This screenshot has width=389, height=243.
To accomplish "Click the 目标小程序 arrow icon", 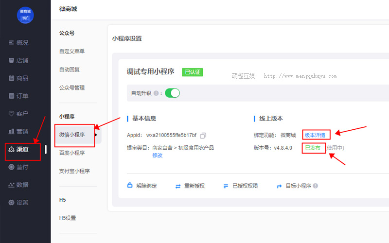I will (x=279, y=186).
